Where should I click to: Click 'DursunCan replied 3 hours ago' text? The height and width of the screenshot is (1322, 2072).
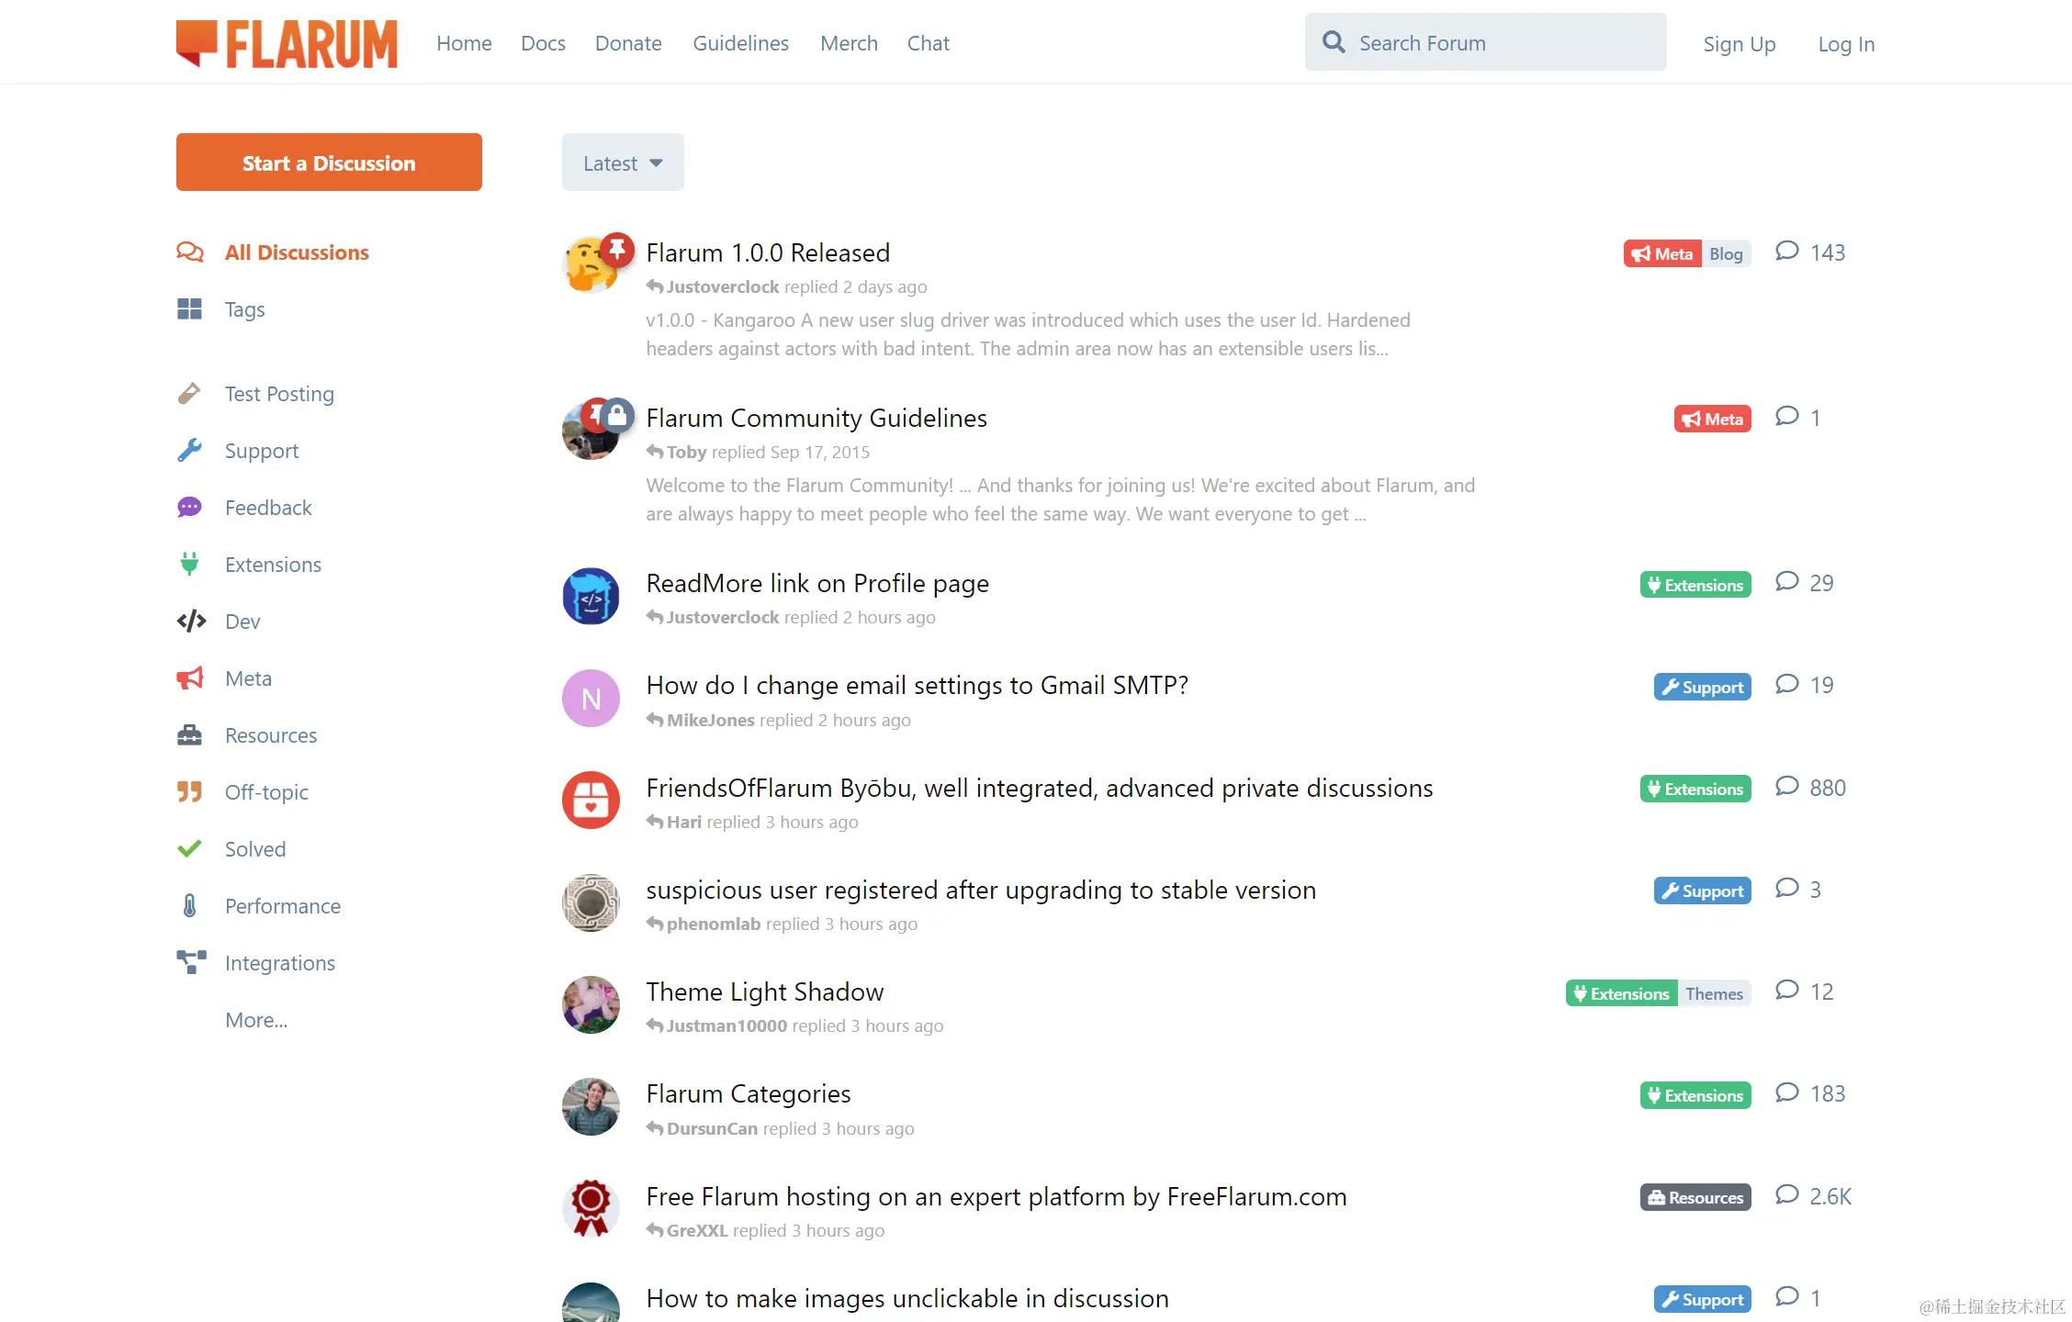(x=781, y=1129)
